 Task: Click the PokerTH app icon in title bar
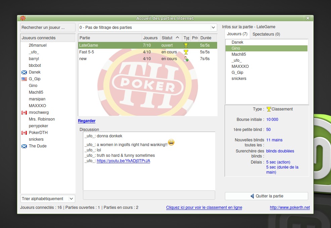[23, 18]
